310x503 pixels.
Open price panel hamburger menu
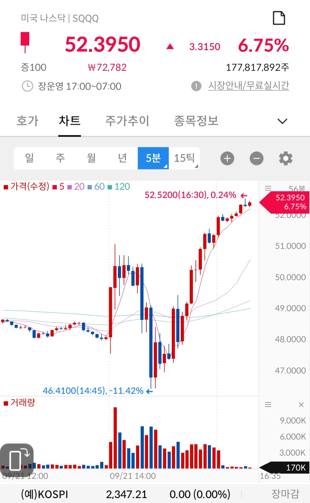click(268, 188)
